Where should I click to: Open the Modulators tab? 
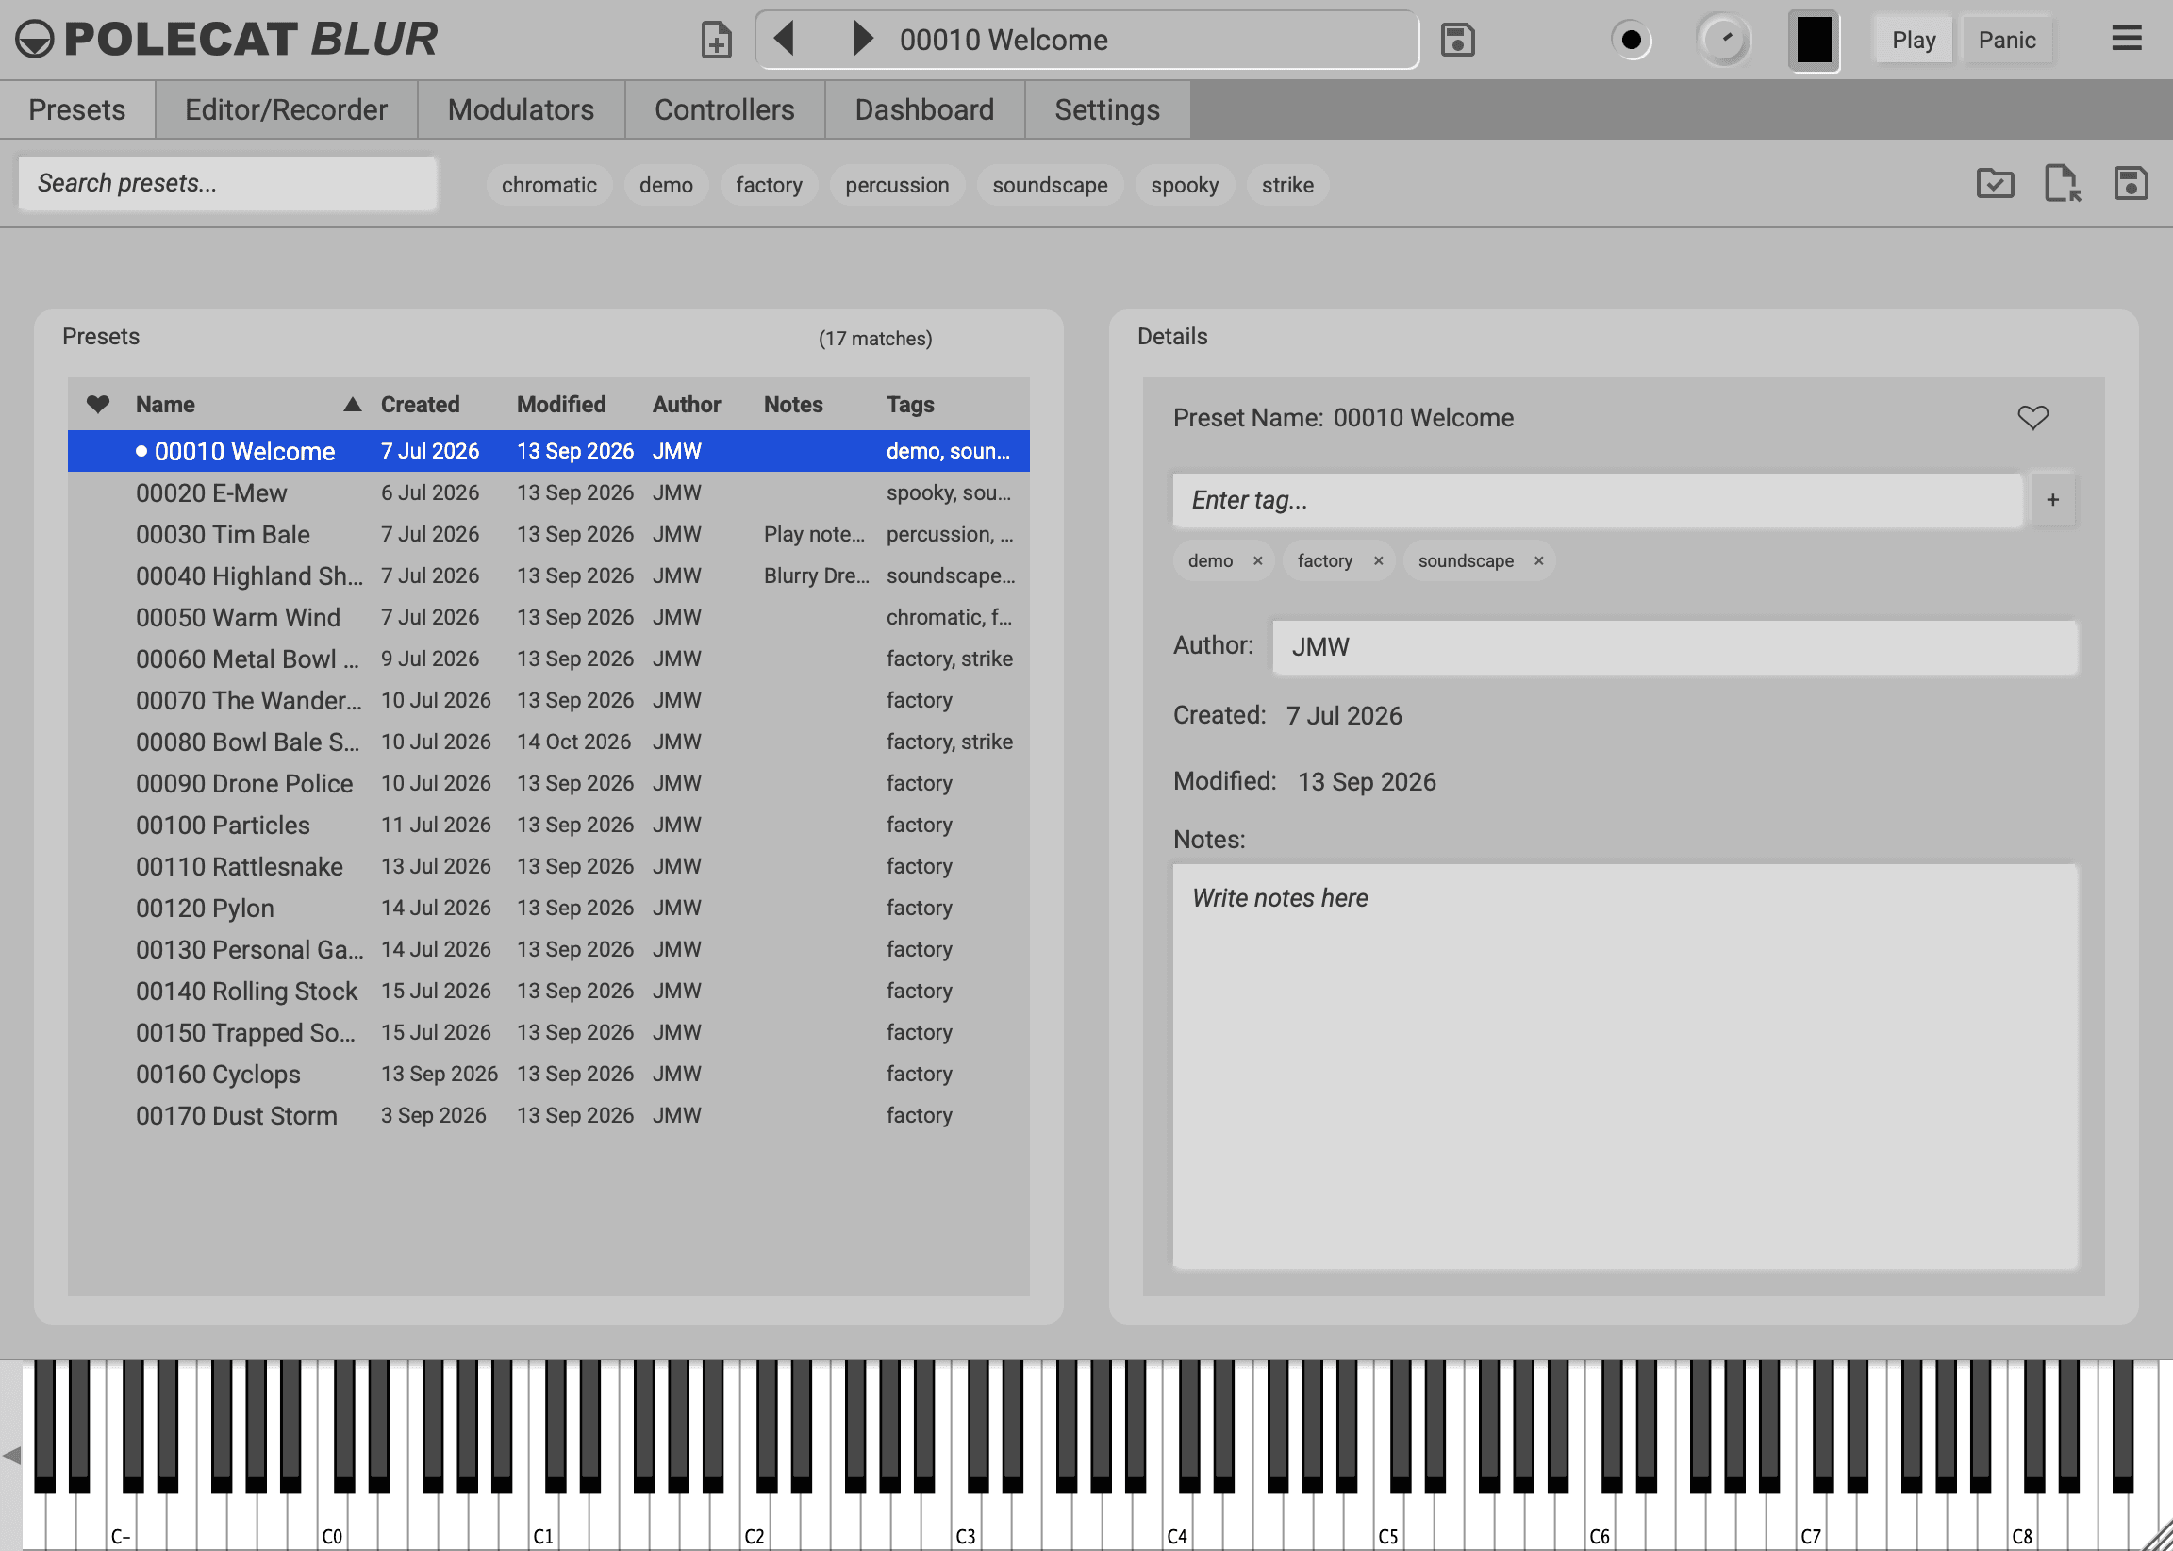coord(521,109)
